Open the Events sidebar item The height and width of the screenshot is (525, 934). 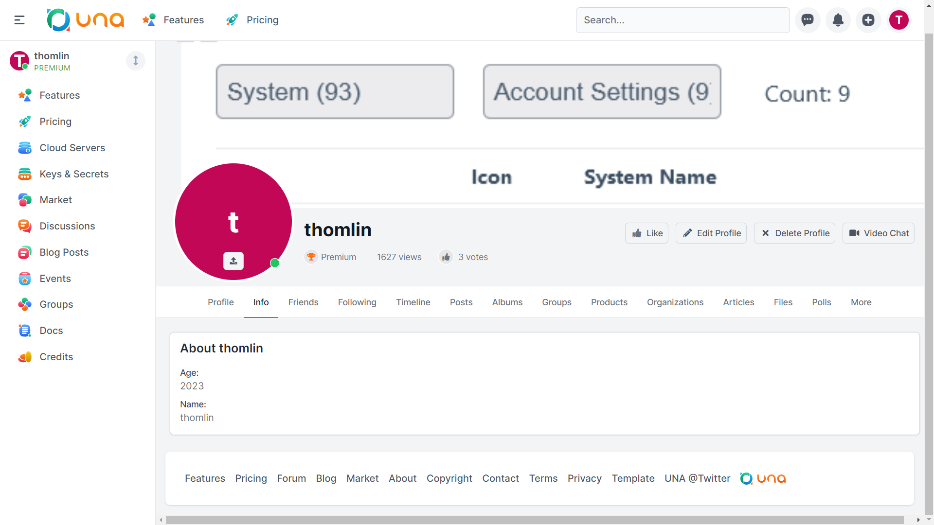click(55, 279)
